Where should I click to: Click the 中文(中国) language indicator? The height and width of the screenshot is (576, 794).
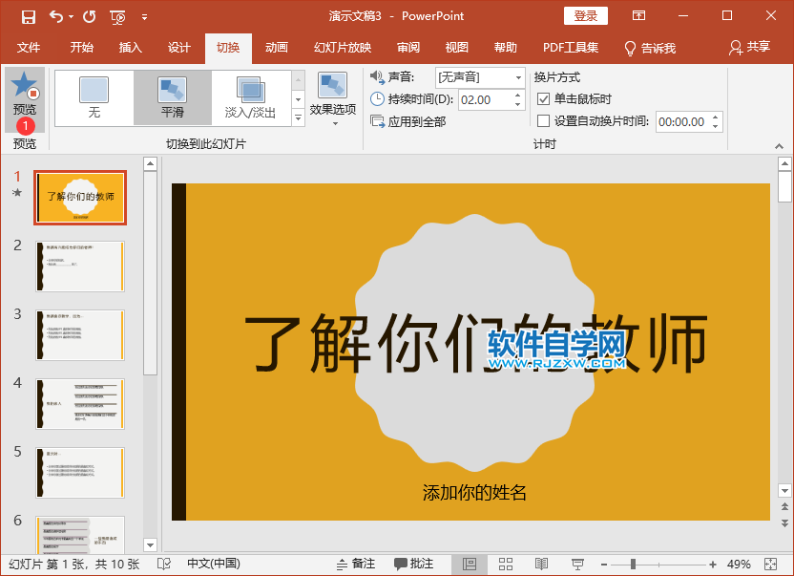(x=214, y=564)
